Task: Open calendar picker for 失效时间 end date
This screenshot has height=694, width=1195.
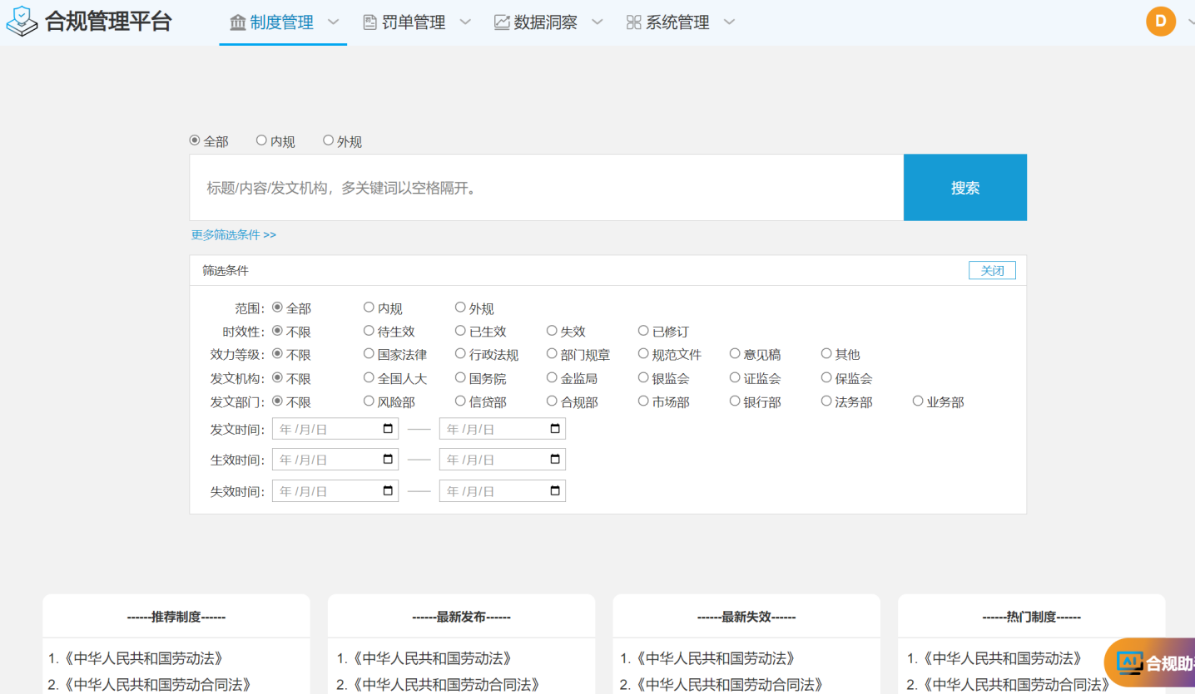Action: click(x=555, y=491)
